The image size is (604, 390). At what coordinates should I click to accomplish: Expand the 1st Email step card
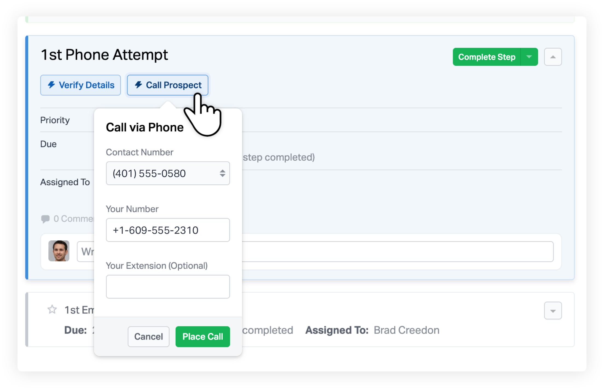[x=553, y=311]
